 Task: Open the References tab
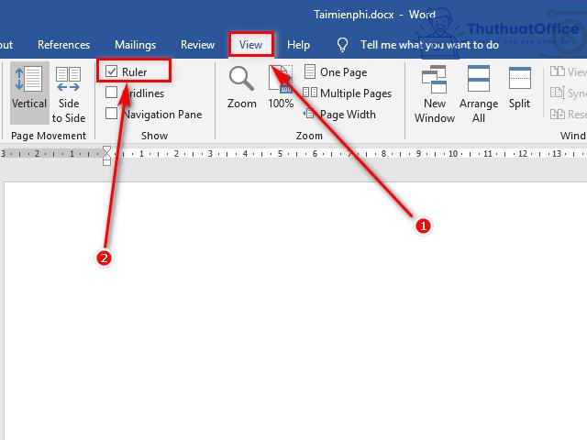click(64, 44)
